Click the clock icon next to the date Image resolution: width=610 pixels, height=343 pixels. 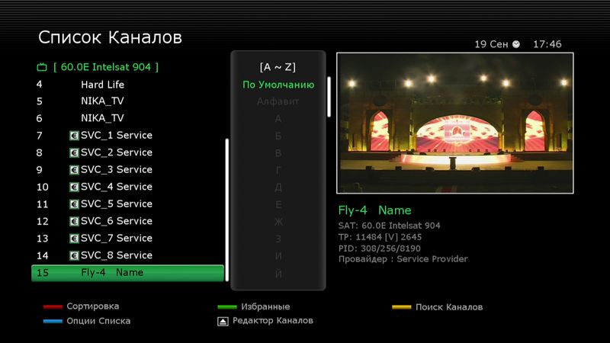[516, 44]
